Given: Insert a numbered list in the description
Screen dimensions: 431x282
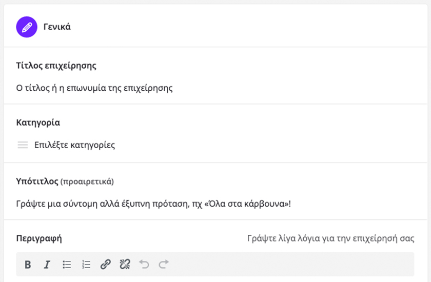Looking at the screenshot, I should [x=86, y=265].
